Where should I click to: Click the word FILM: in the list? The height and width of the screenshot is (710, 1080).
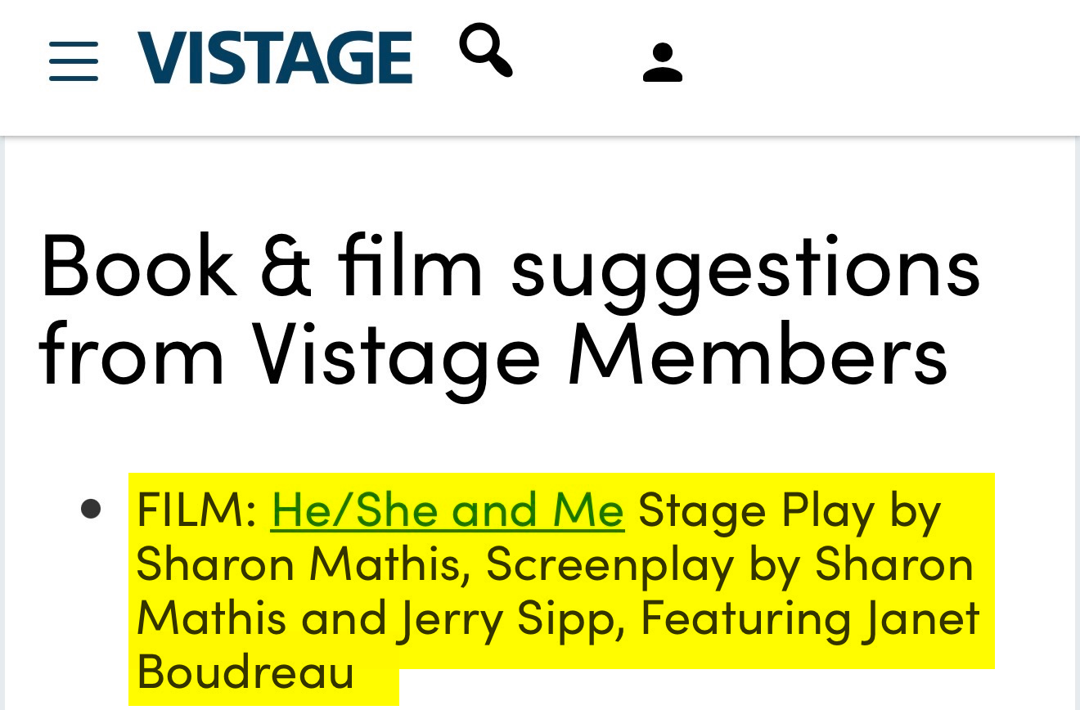[x=197, y=510]
